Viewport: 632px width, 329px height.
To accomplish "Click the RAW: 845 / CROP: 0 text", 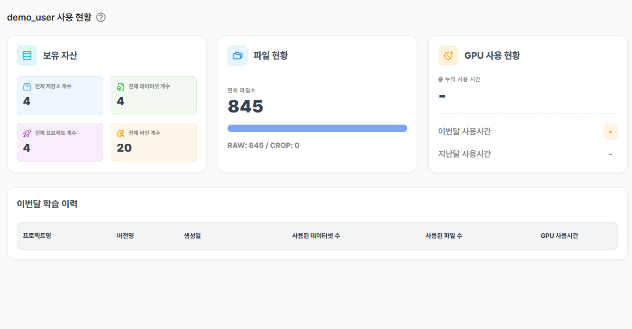I will 263,145.
